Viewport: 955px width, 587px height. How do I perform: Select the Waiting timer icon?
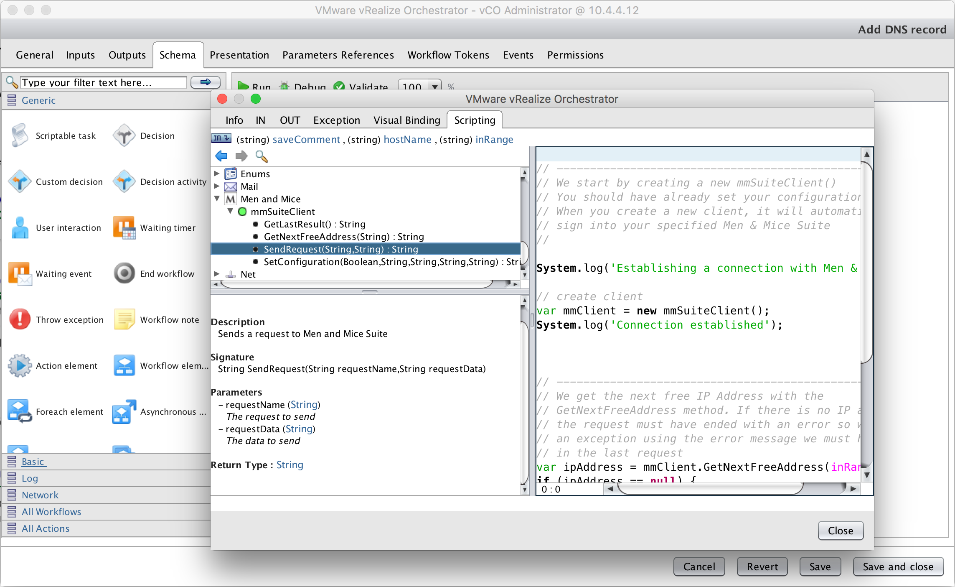124,227
